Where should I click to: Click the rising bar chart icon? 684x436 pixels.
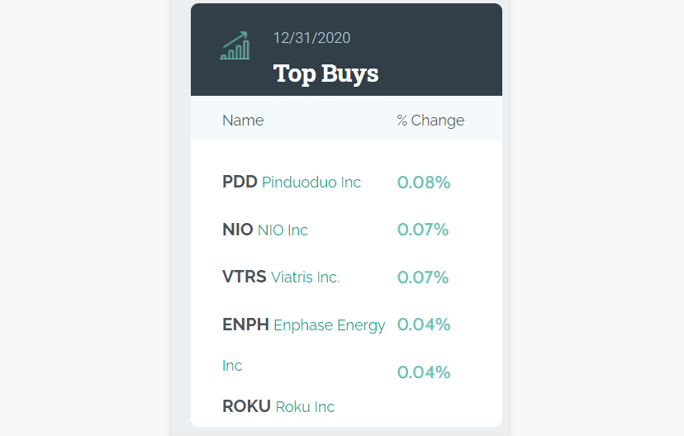click(235, 46)
